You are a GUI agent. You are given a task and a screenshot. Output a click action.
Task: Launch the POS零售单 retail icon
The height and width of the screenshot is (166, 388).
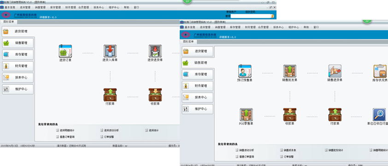pos(246,114)
